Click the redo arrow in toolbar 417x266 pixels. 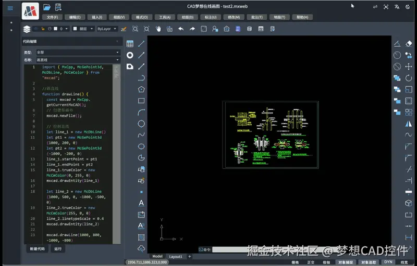[x=192, y=29]
